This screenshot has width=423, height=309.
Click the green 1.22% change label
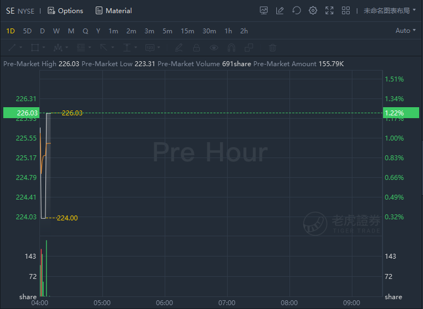coord(401,113)
